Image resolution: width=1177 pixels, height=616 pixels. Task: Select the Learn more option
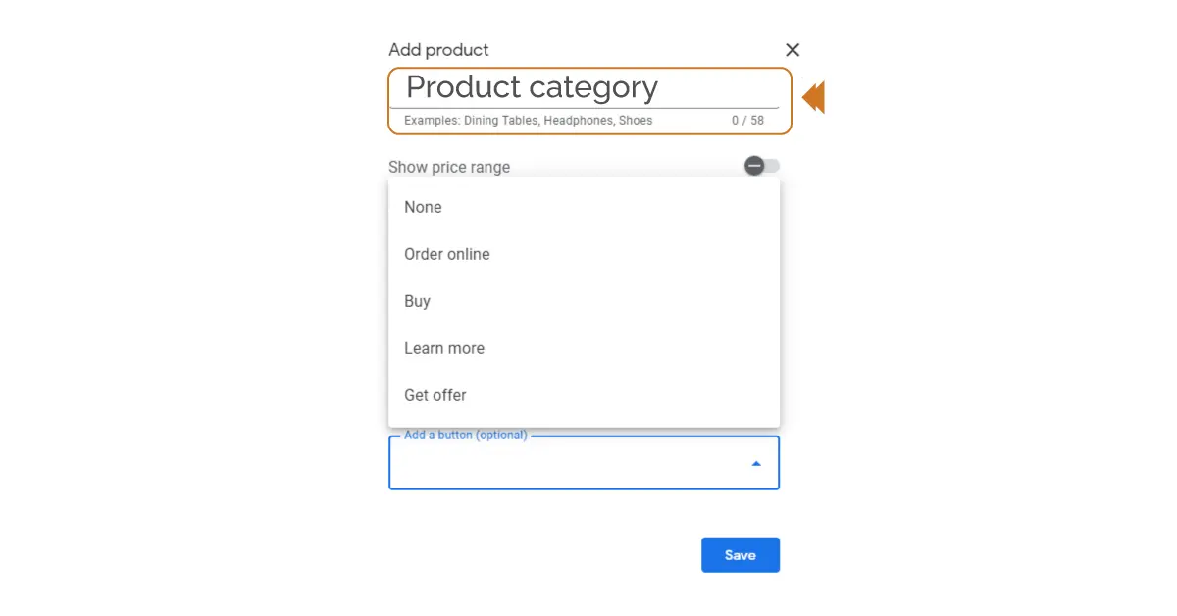pyautogui.click(x=444, y=348)
